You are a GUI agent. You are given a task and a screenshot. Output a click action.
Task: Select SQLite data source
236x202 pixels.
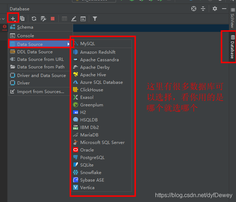pos(102,165)
